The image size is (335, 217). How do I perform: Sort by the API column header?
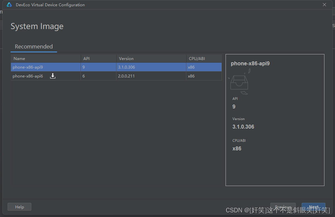click(99, 59)
